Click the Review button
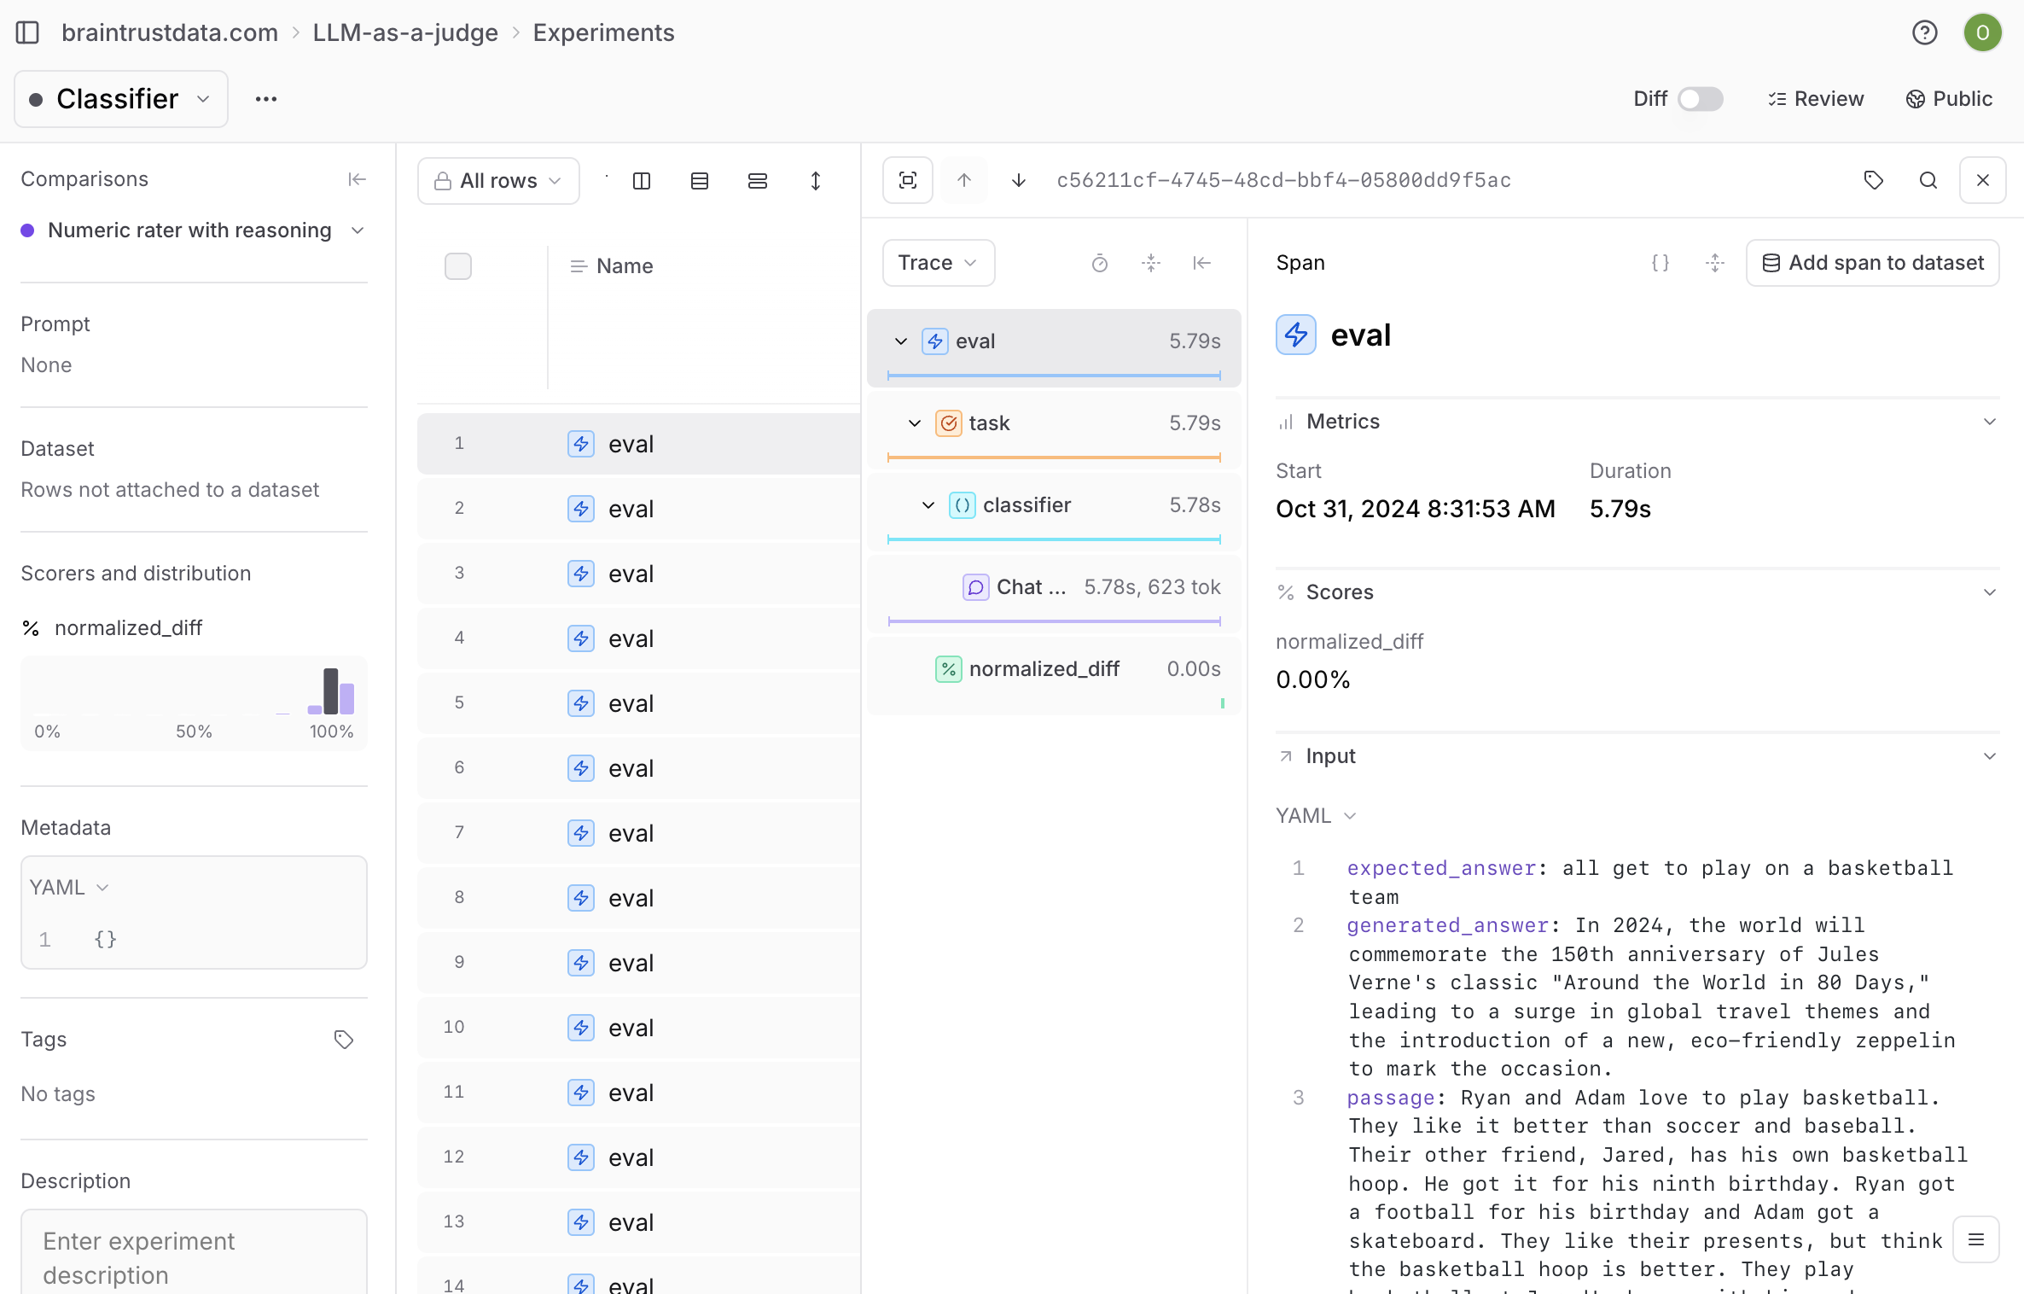The image size is (2024, 1294). coord(1816,99)
